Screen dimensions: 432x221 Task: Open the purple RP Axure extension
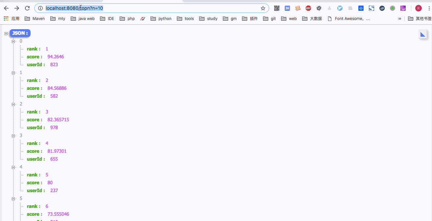403,8
